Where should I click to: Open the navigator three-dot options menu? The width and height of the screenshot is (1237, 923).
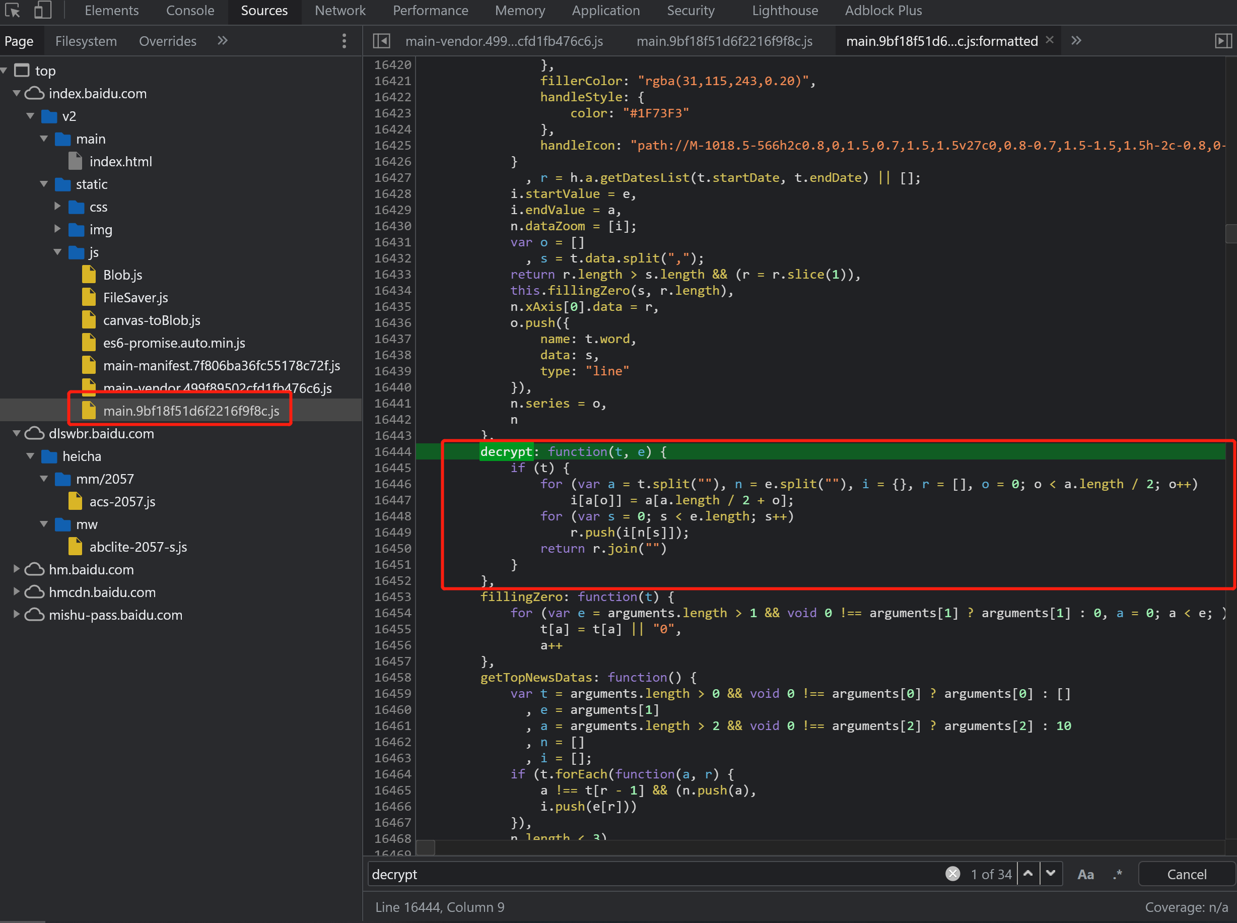point(344,41)
